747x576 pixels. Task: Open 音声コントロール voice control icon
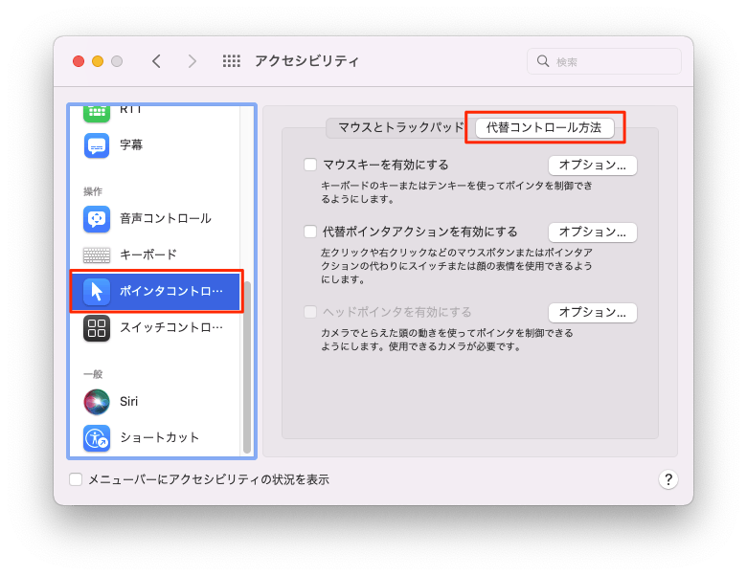pos(97,218)
